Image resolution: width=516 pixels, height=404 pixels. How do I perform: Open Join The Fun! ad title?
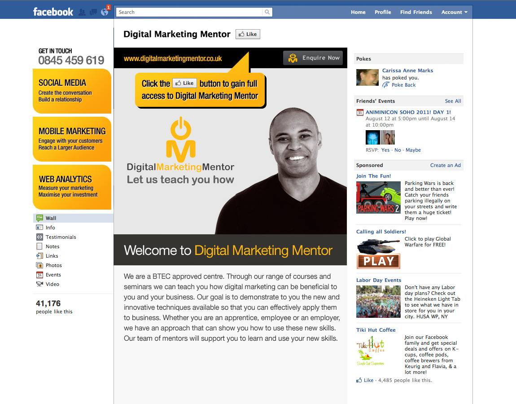coord(373,176)
